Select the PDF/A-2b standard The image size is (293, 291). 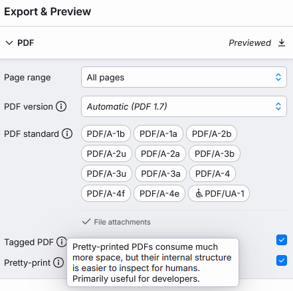211,134
